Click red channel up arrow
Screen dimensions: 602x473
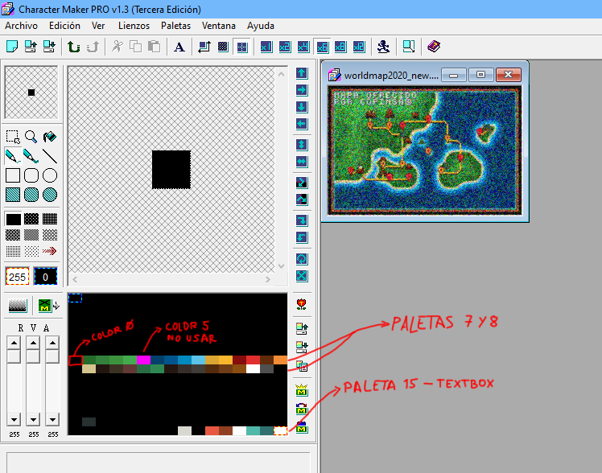(x=14, y=343)
